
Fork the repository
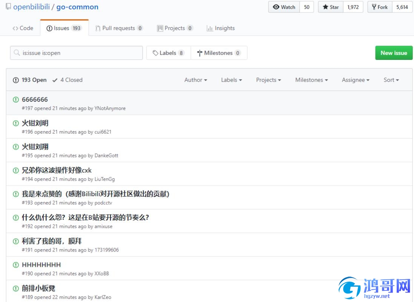[380, 7]
